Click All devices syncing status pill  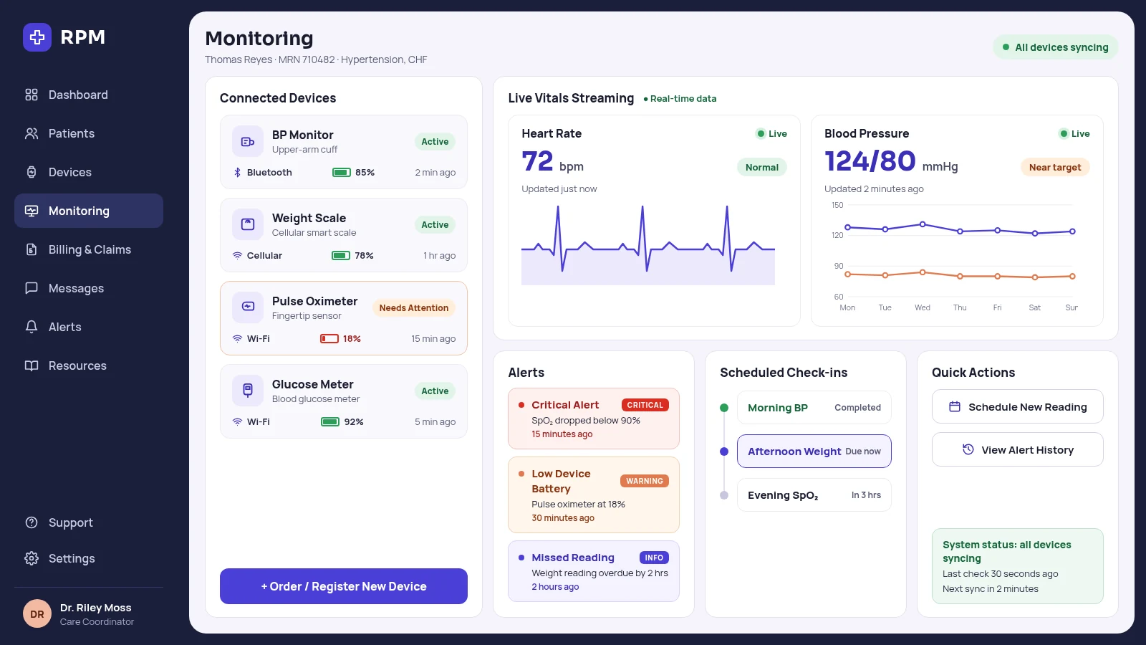pos(1055,47)
